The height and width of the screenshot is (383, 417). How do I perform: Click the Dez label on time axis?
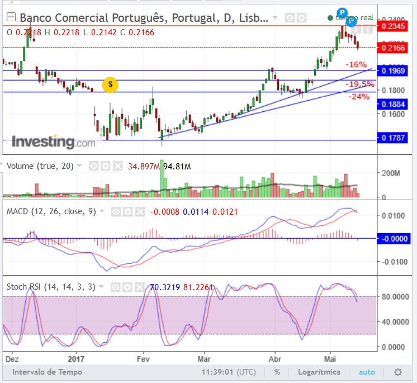click(x=12, y=359)
